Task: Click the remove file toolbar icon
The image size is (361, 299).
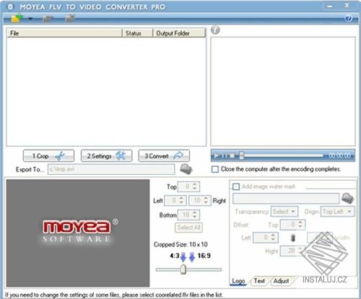Action: click(x=48, y=18)
